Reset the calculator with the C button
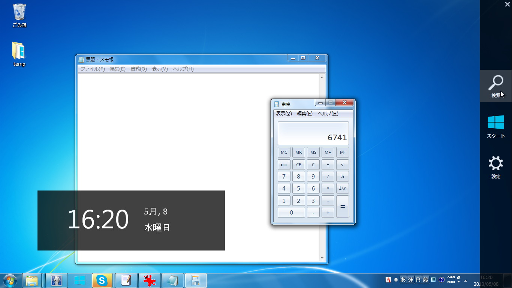Screen dimensions: 512x288 [x=313, y=165]
